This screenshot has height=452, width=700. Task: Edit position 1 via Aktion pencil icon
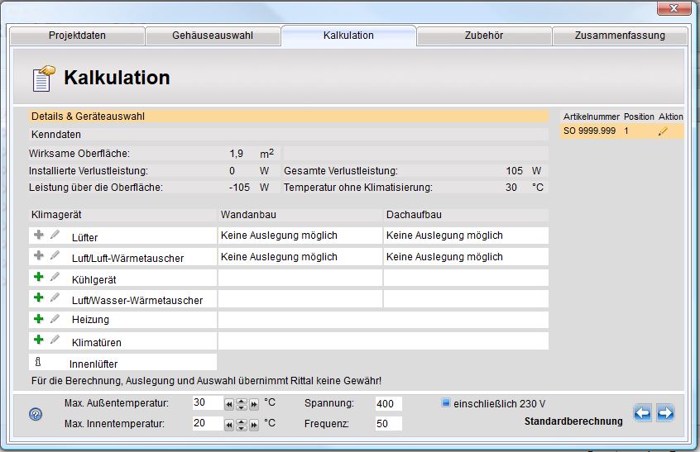663,131
